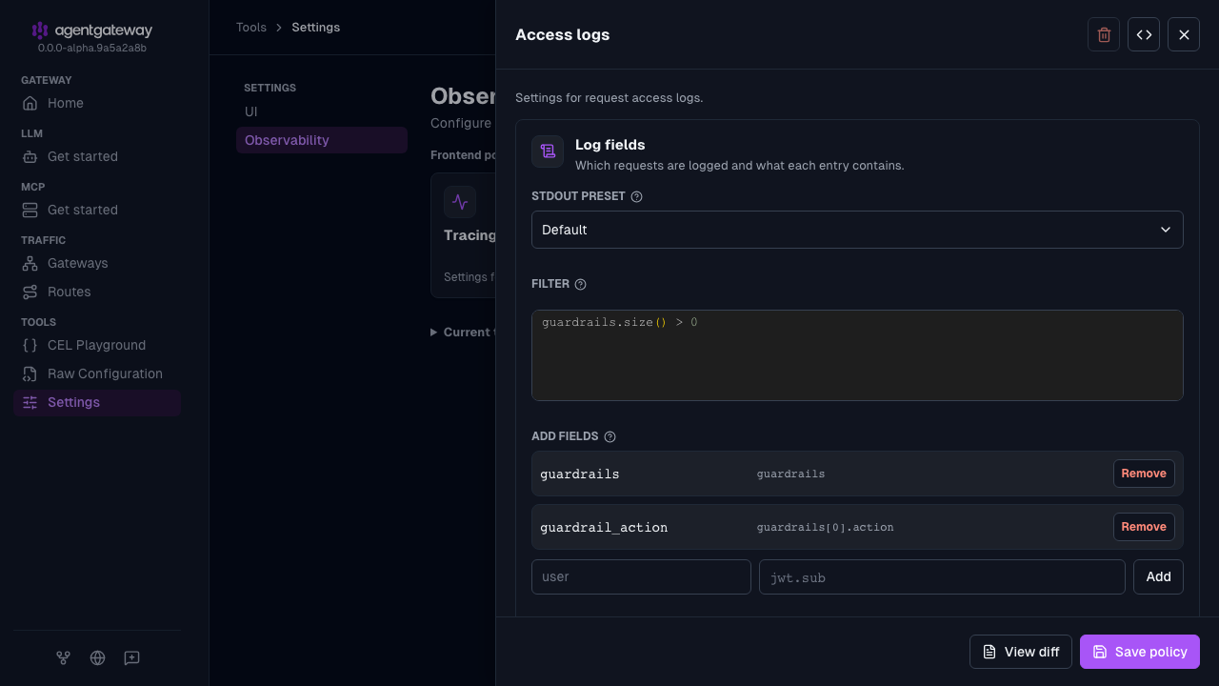The height and width of the screenshot is (686, 1219).
Task: Click the Log fields scroll icon
Action: coord(548,151)
